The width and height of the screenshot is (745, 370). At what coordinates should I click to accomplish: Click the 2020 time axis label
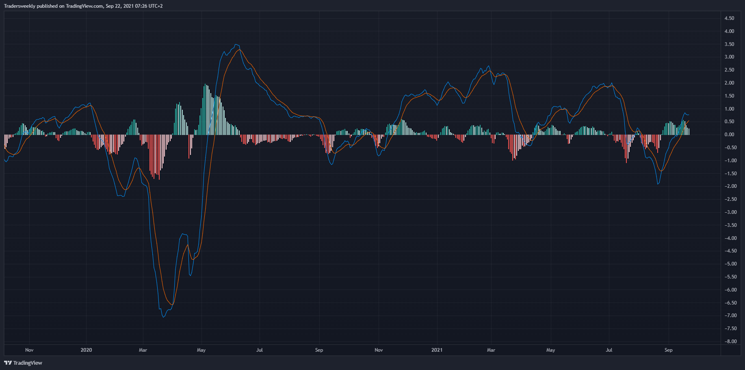coord(86,350)
